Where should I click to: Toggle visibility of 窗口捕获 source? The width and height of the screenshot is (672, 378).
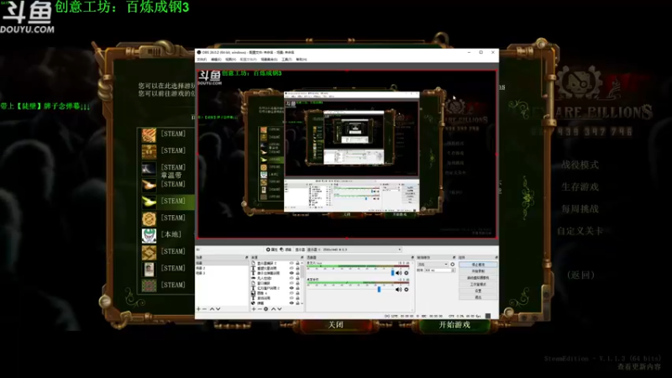[x=291, y=283]
